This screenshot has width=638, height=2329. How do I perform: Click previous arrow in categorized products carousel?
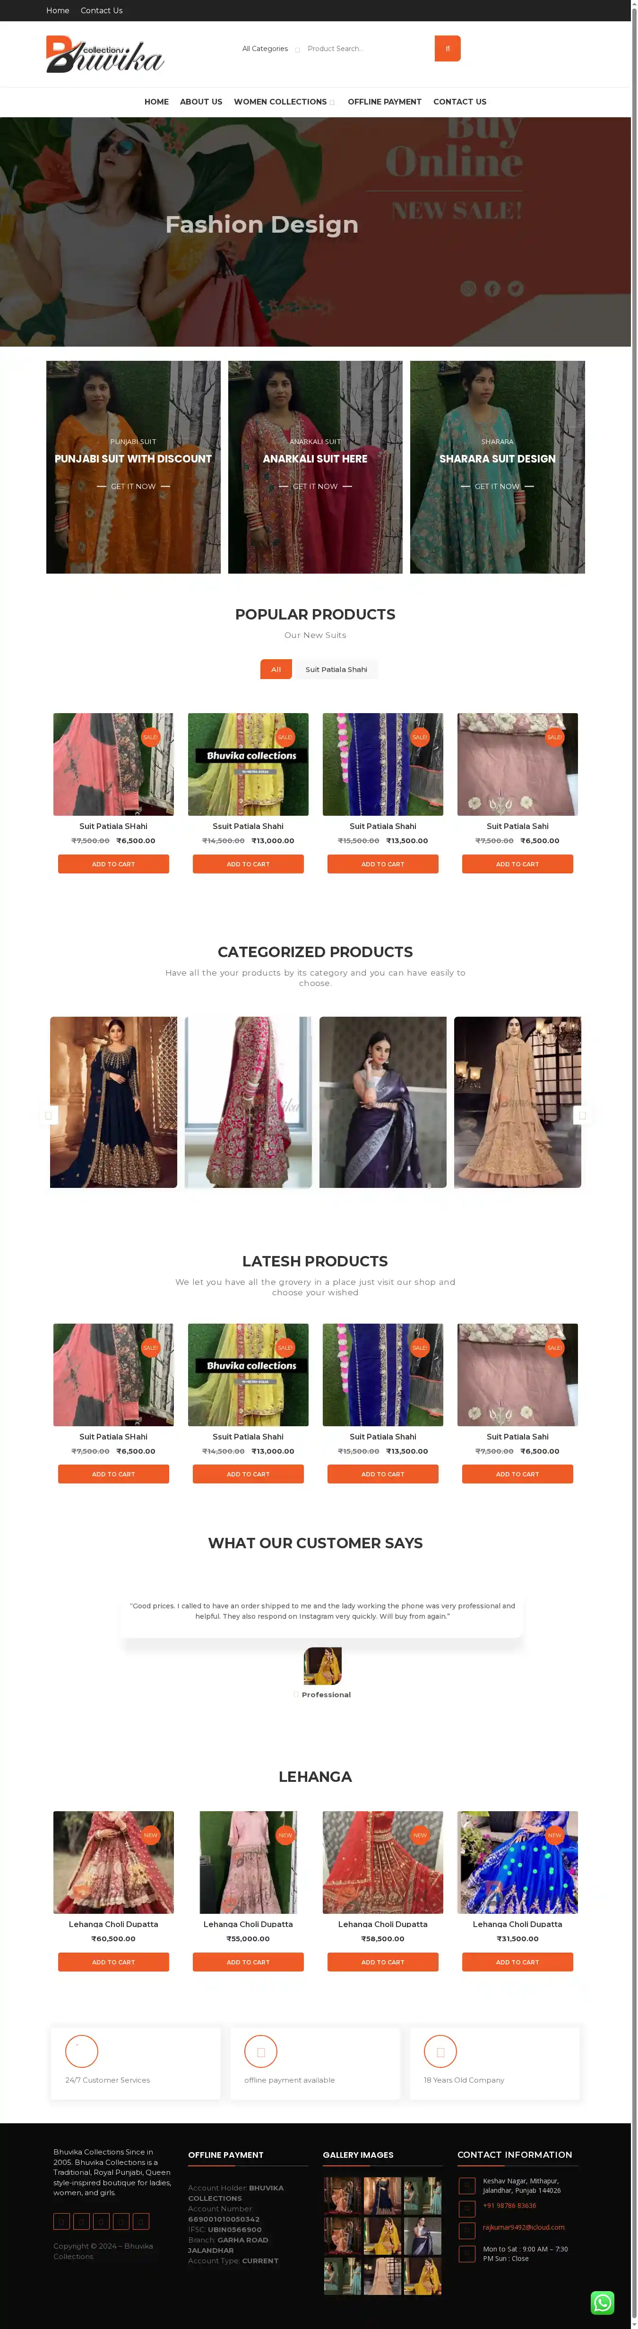tap(49, 1115)
